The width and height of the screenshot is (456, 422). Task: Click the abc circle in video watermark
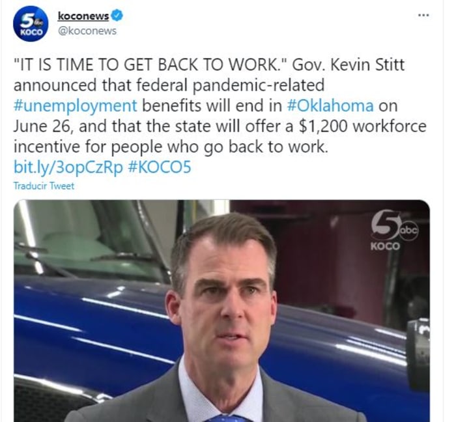click(408, 231)
